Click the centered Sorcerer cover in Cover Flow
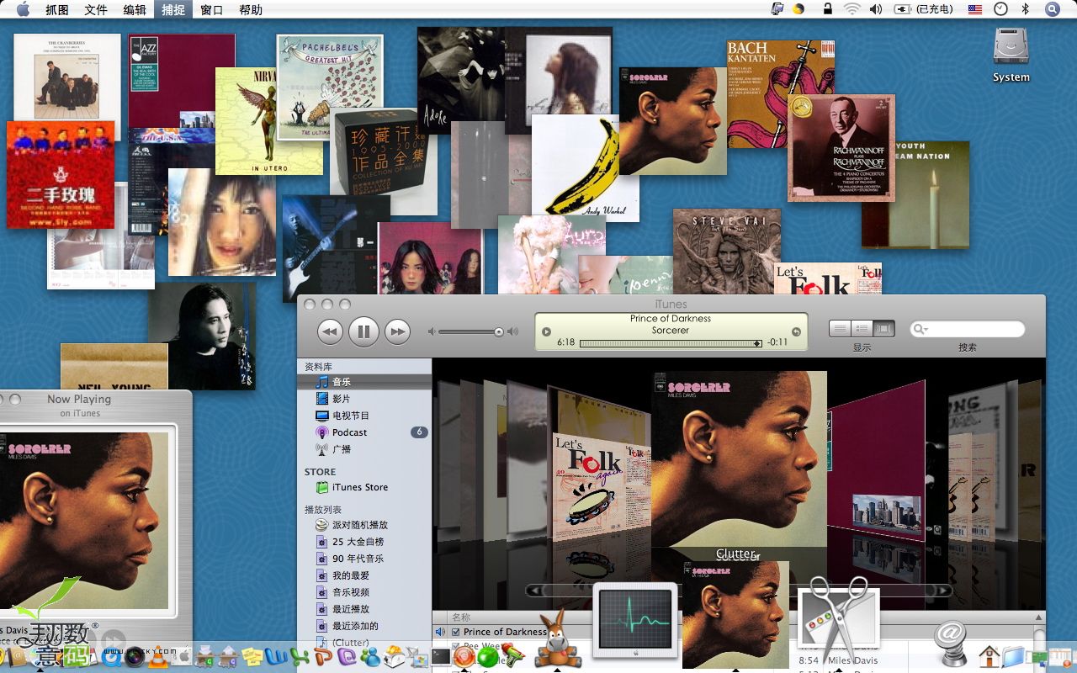Screen dimensions: 1077x673 tap(740, 458)
